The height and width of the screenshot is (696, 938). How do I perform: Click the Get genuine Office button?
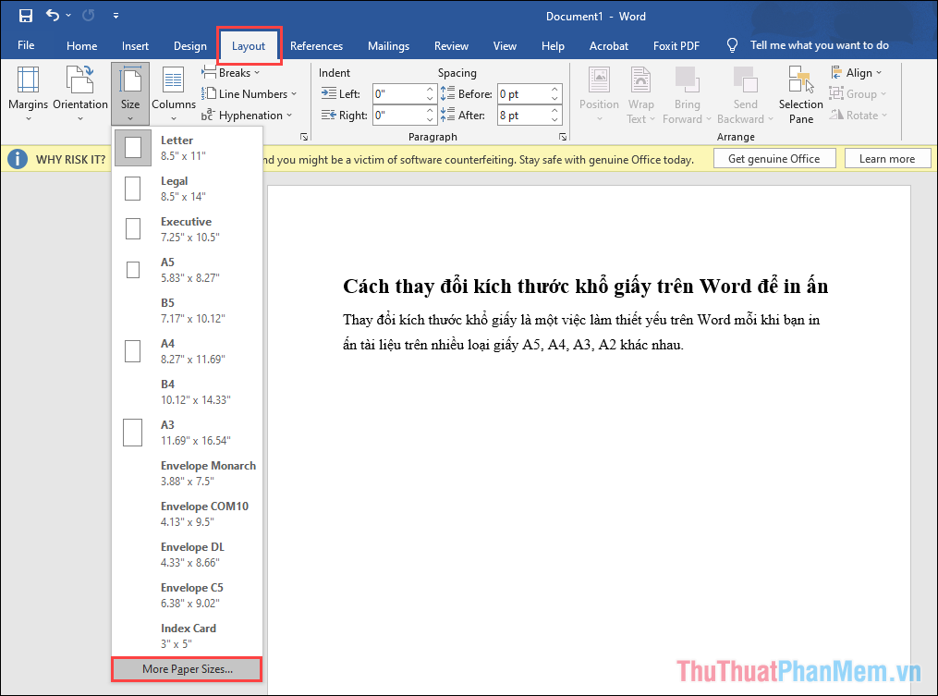tap(774, 159)
